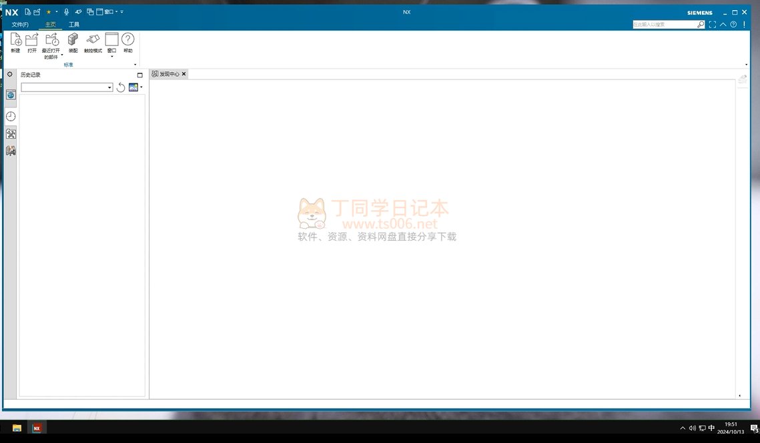Toggle 触控模式 (Touch mode)
This screenshot has height=443, width=760.
93,41
